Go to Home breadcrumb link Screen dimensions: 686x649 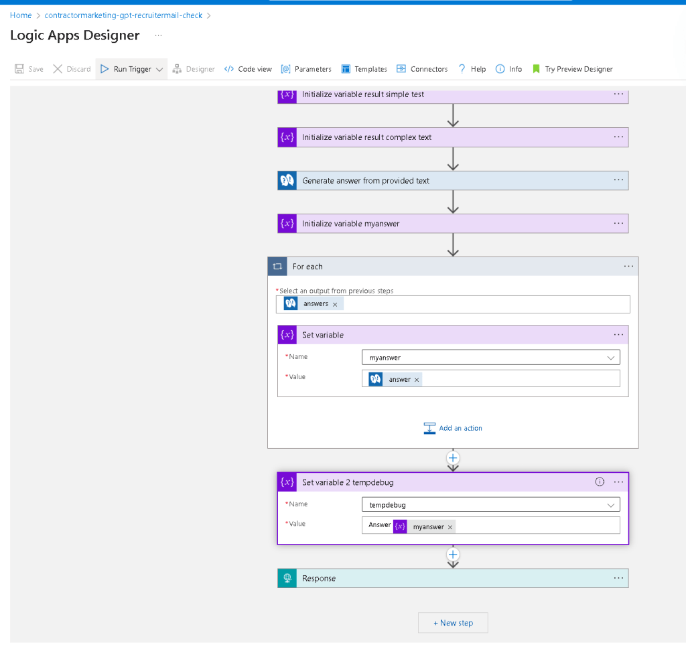click(21, 15)
